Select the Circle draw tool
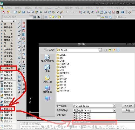 point(19,46)
